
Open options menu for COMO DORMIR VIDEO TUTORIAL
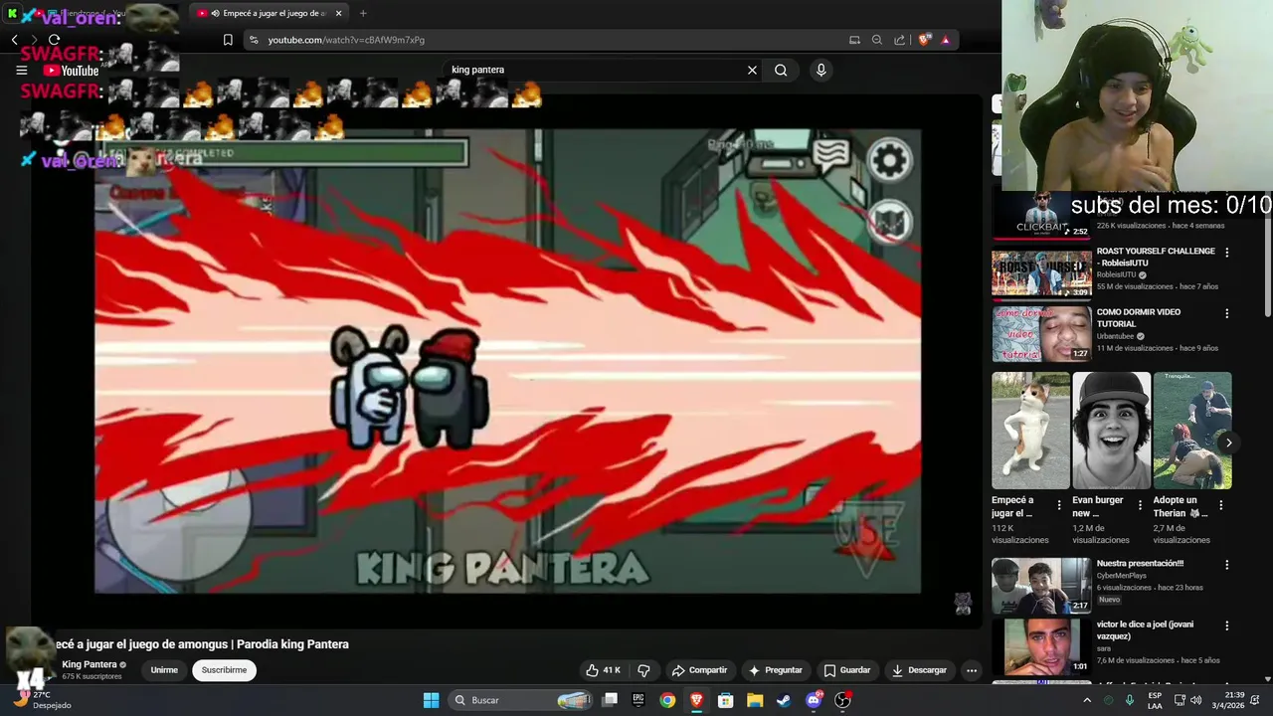[x=1226, y=313]
